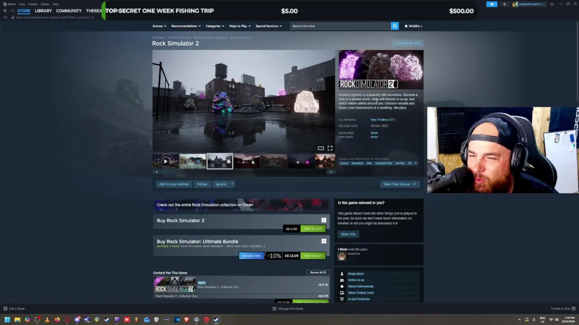Switch screenshot viewer to theater mode icon
The width and height of the screenshot is (579, 325).
(x=321, y=148)
